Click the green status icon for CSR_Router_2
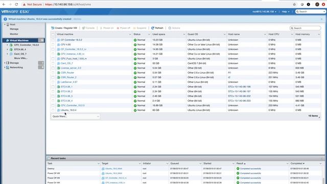The height and width of the screenshot is (184, 327). click(x=135, y=77)
